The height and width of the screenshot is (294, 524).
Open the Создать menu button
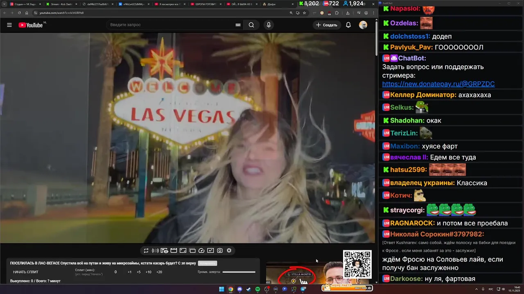point(327,25)
